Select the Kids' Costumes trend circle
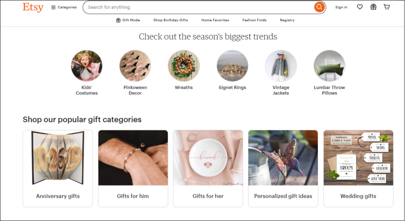The width and height of the screenshot is (405, 221). pyautogui.click(x=87, y=65)
